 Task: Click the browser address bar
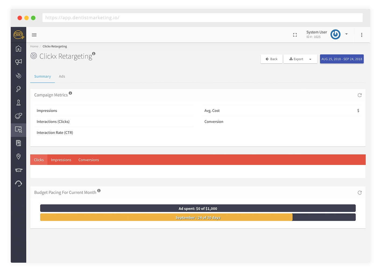(202, 18)
